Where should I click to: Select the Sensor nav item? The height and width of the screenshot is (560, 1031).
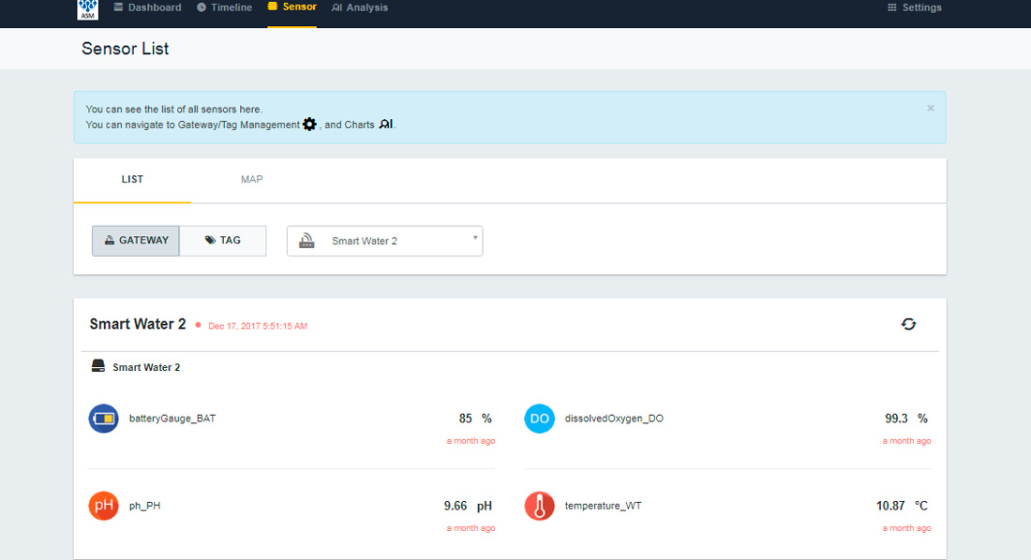point(291,7)
